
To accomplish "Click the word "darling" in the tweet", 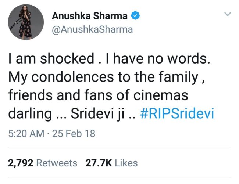I will tap(29, 113).
